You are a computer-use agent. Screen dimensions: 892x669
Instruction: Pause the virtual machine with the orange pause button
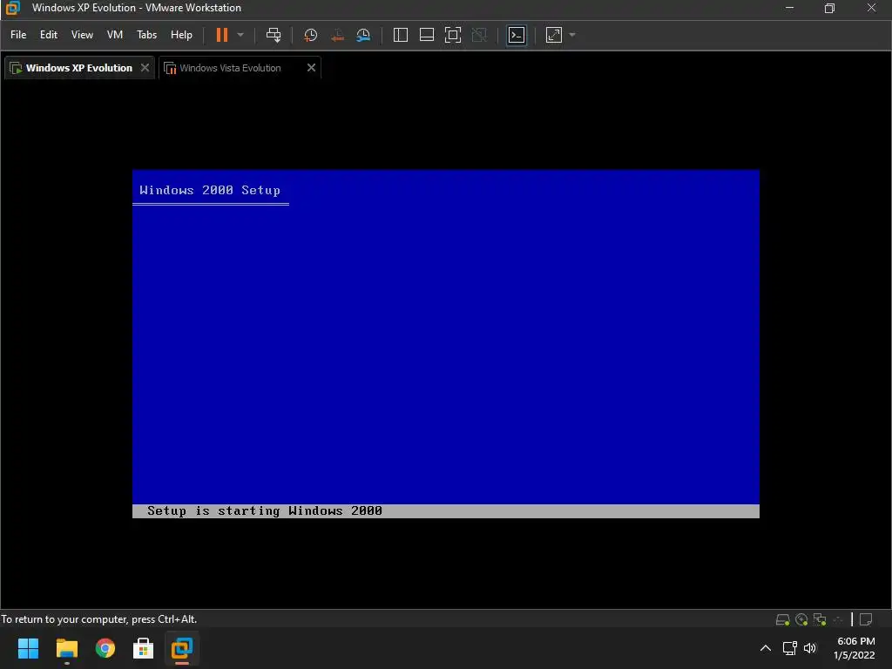[x=222, y=35]
